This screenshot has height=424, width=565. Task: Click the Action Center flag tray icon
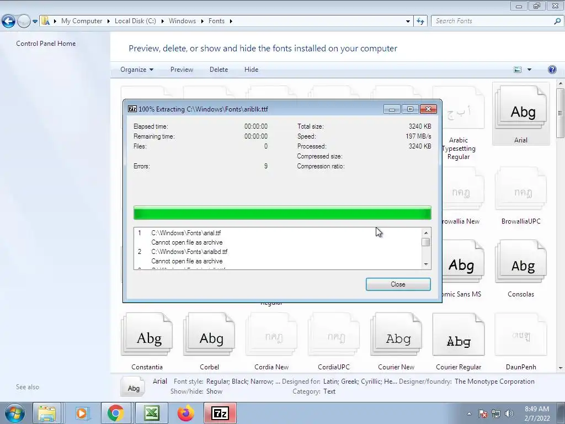[x=483, y=414]
